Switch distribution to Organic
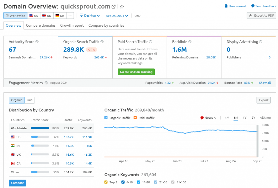278x188 pixels. tap(17, 100)
